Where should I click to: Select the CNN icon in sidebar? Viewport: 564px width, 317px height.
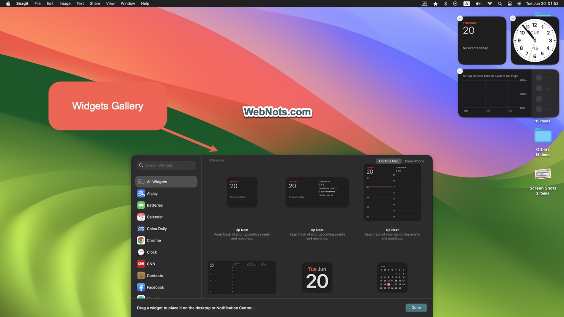pos(141,264)
